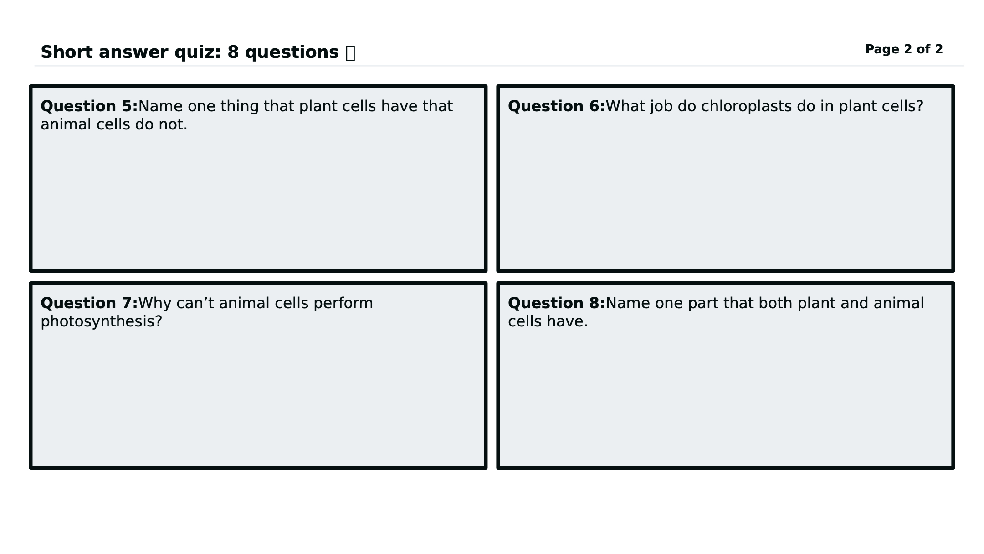The height and width of the screenshot is (554, 984).
Task: Click the 'Page 2 of 2' indicator
Action: click(904, 49)
